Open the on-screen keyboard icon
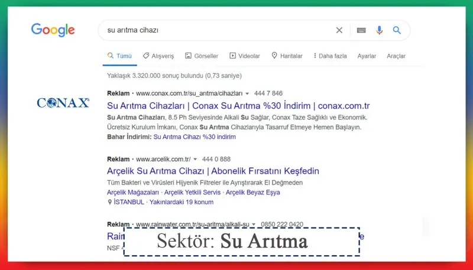The width and height of the screenshot is (473, 270). click(361, 30)
